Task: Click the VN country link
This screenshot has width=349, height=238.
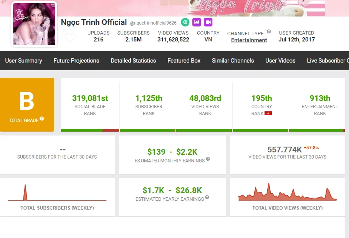Action: coord(208,40)
